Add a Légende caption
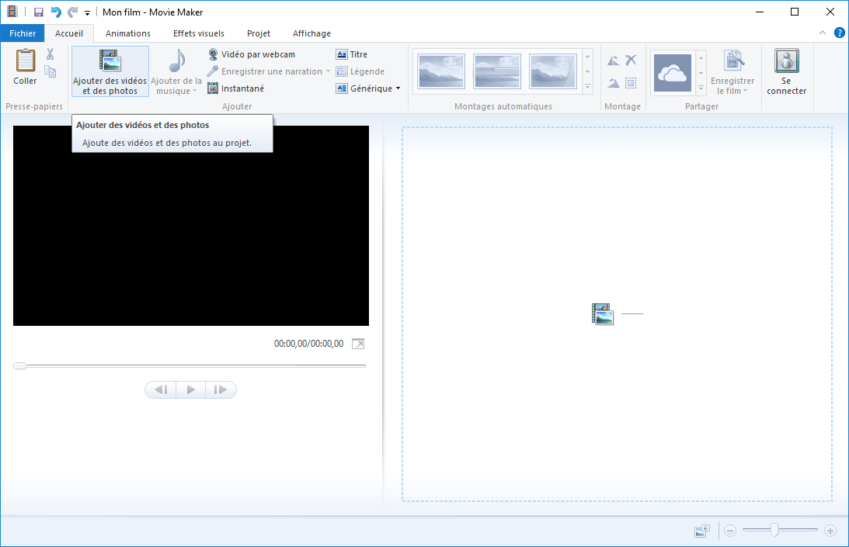Viewport: 849px width, 547px height. point(360,71)
